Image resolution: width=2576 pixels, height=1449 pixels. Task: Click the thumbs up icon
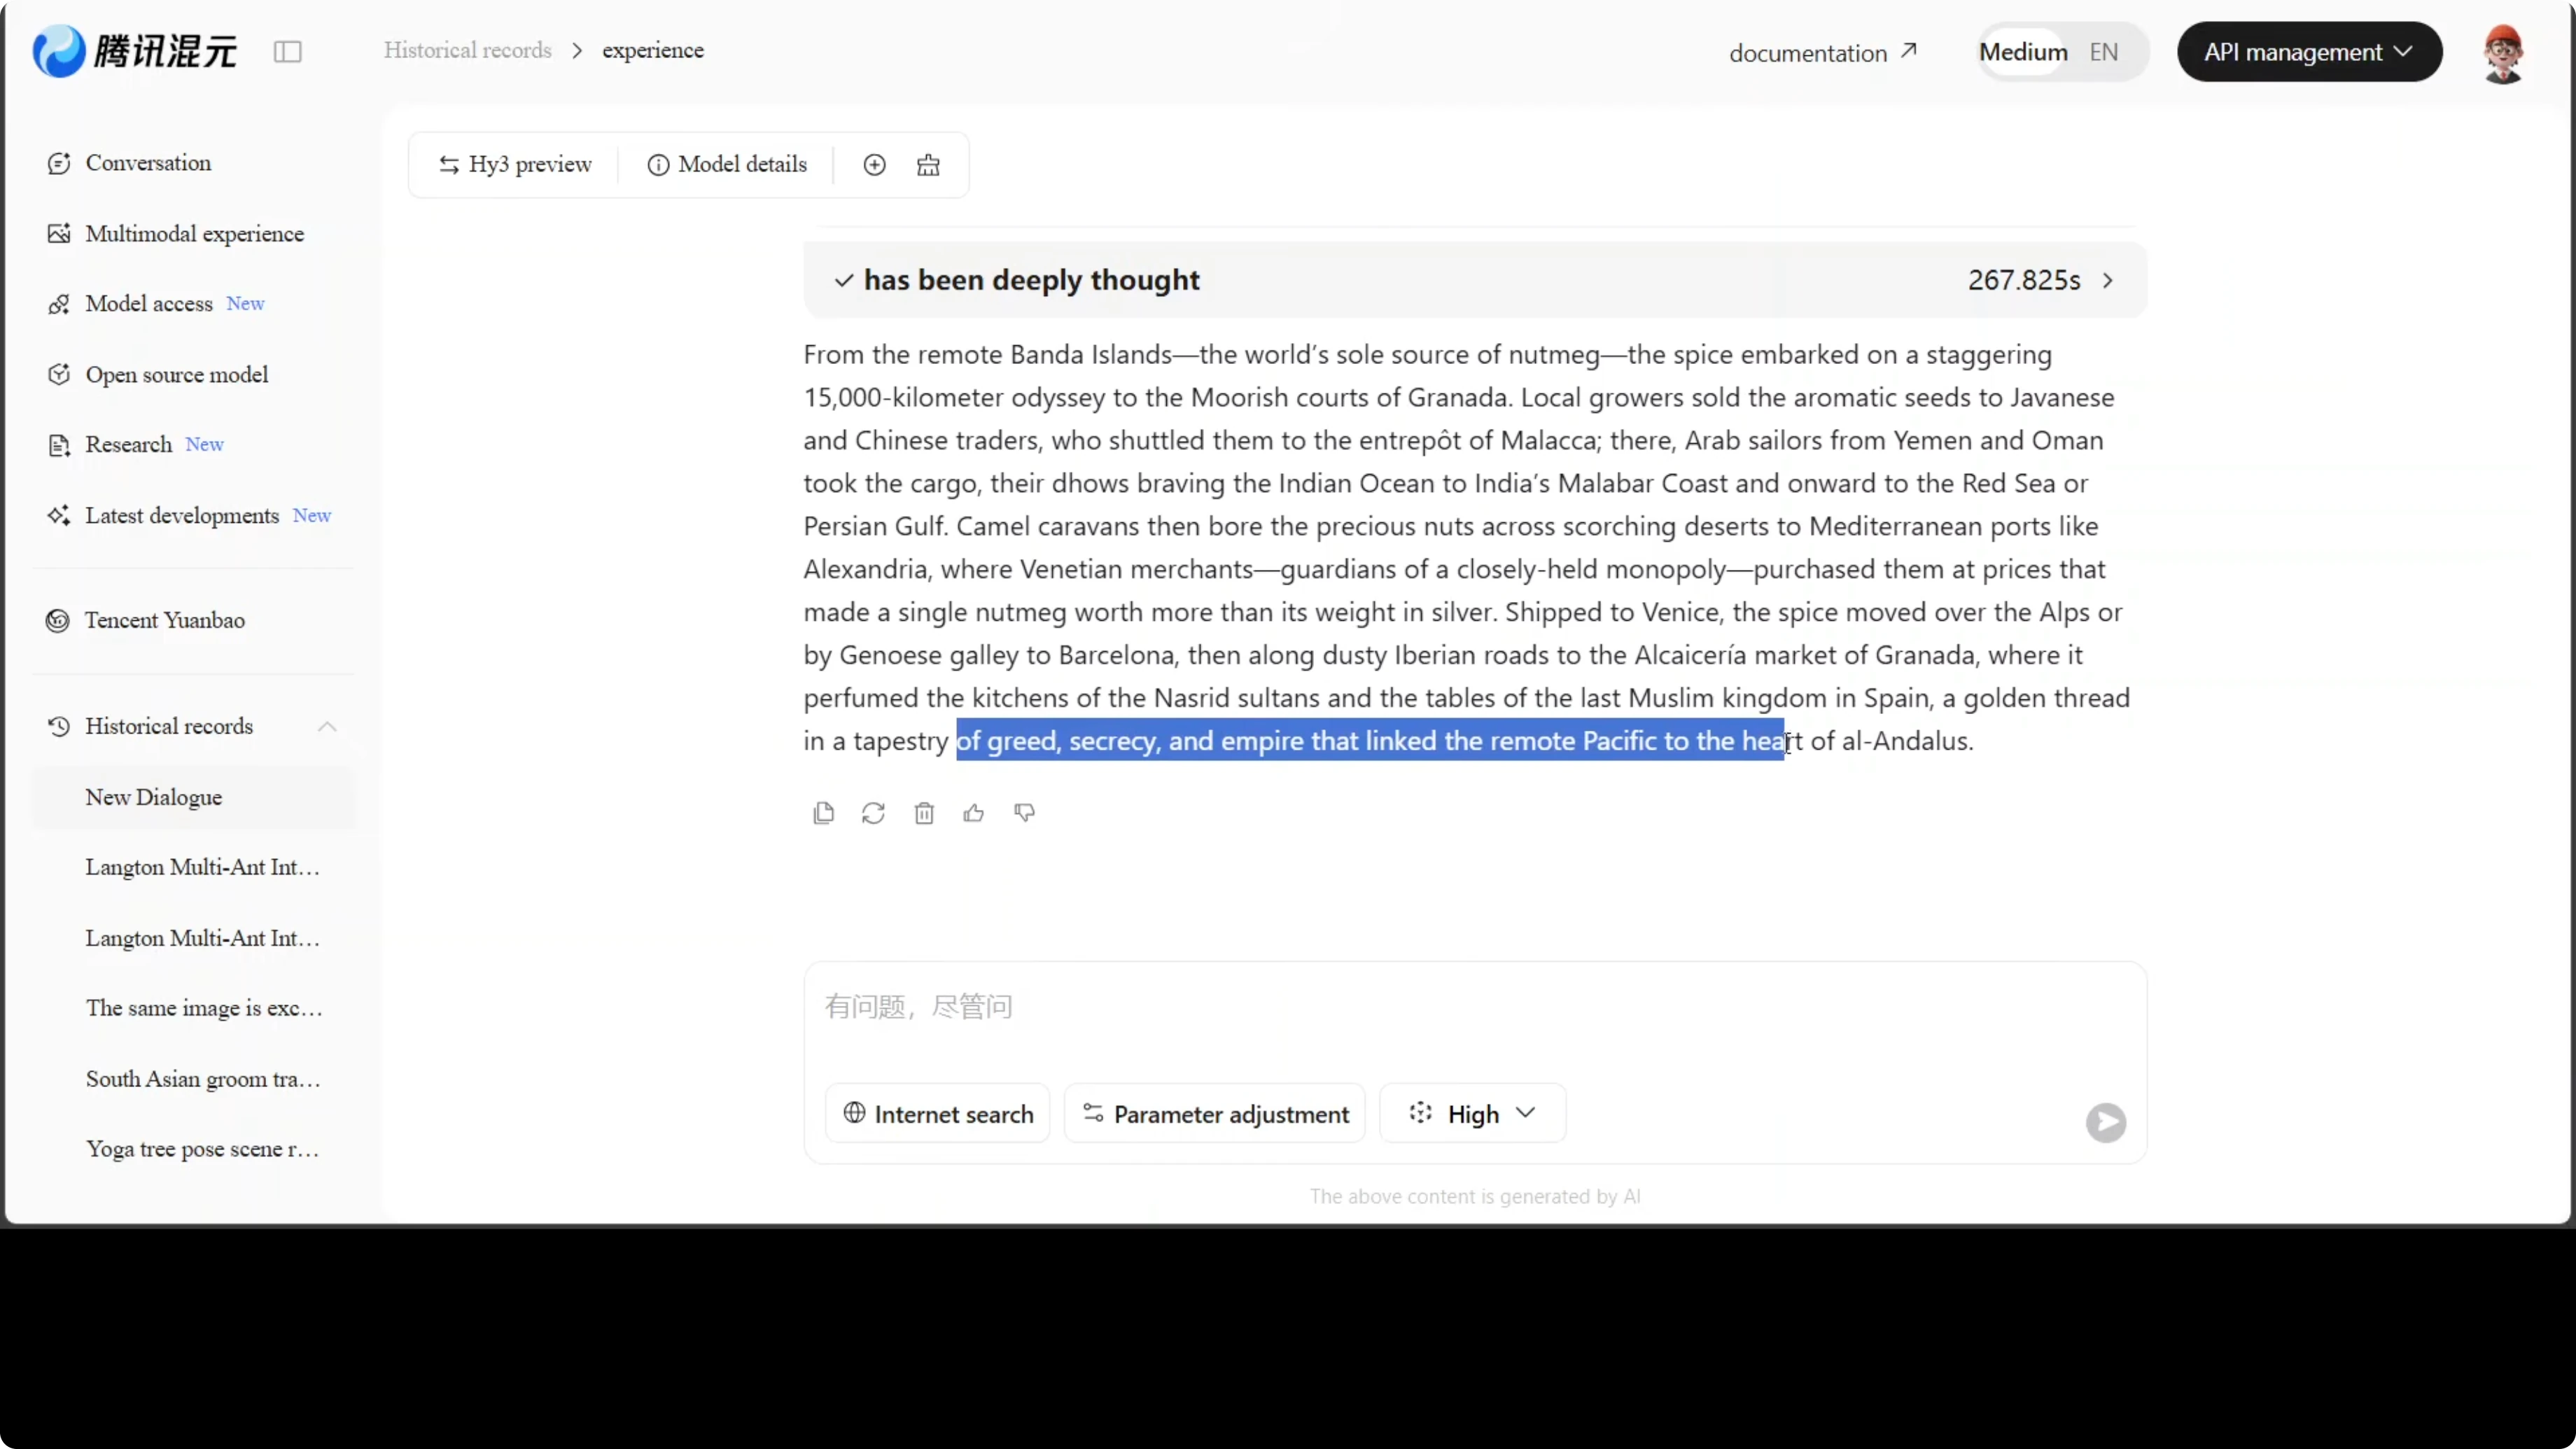point(974,813)
